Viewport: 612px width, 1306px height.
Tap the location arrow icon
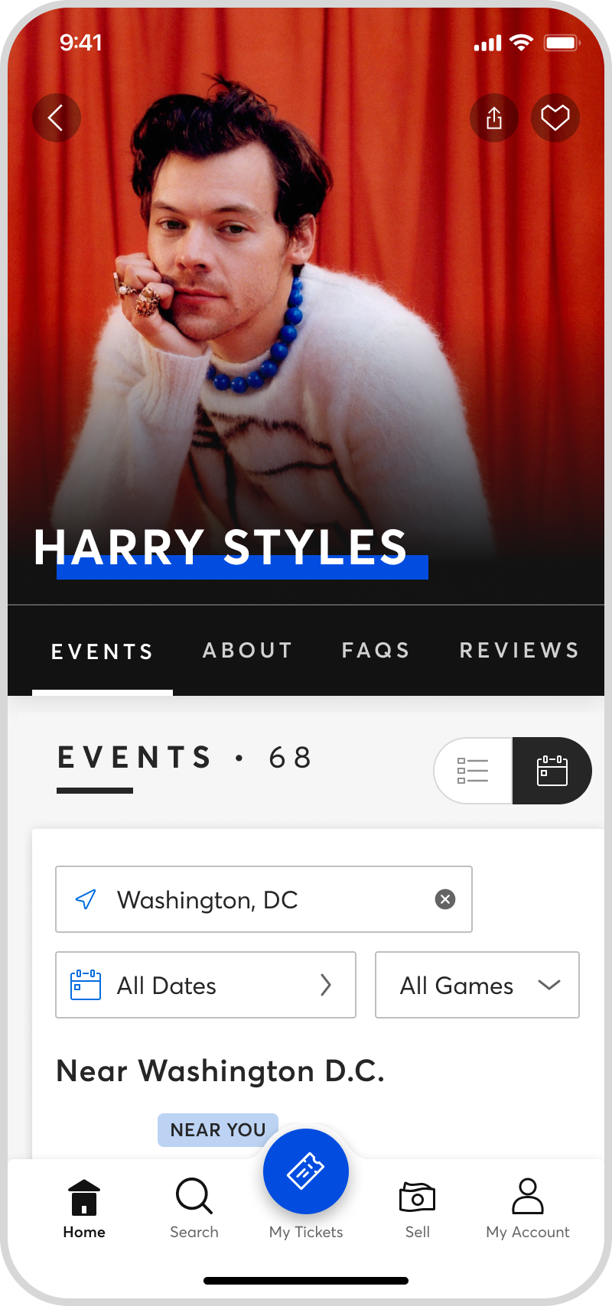pos(86,899)
